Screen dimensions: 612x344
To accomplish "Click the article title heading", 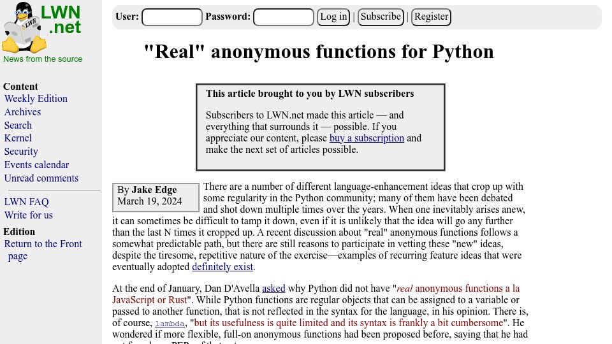I will tap(319, 52).
